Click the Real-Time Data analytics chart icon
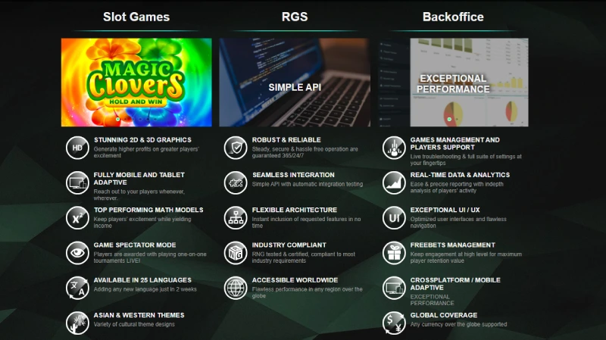The height and width of the screenshot is (340, 606). tap(394, 182)
